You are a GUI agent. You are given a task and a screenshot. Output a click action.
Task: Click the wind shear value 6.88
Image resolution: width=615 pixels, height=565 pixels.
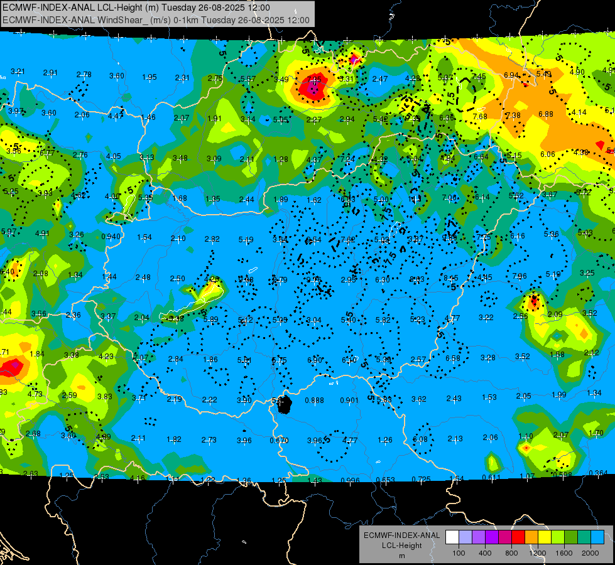click(x=545, y=114)
